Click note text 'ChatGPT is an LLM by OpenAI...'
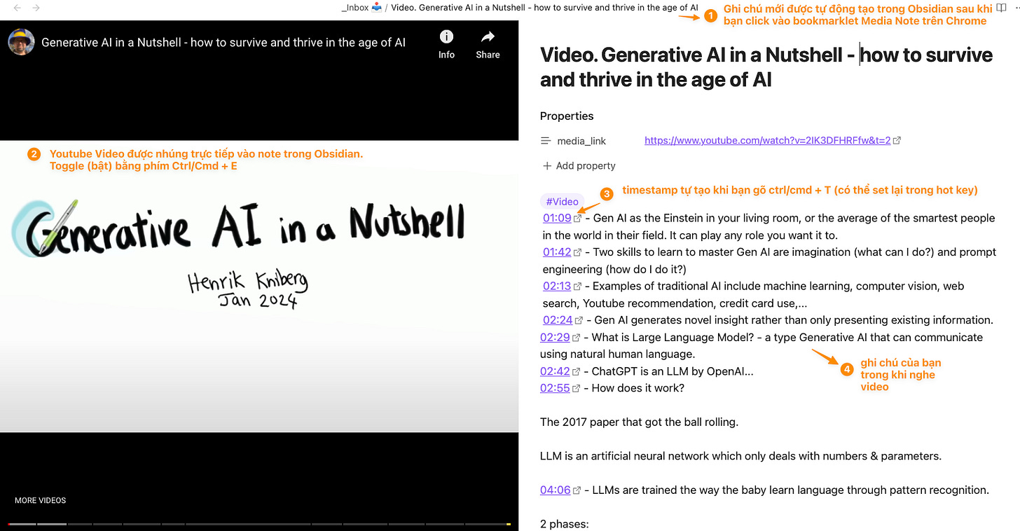This screenshot has height=531, width=1020. 673,372
